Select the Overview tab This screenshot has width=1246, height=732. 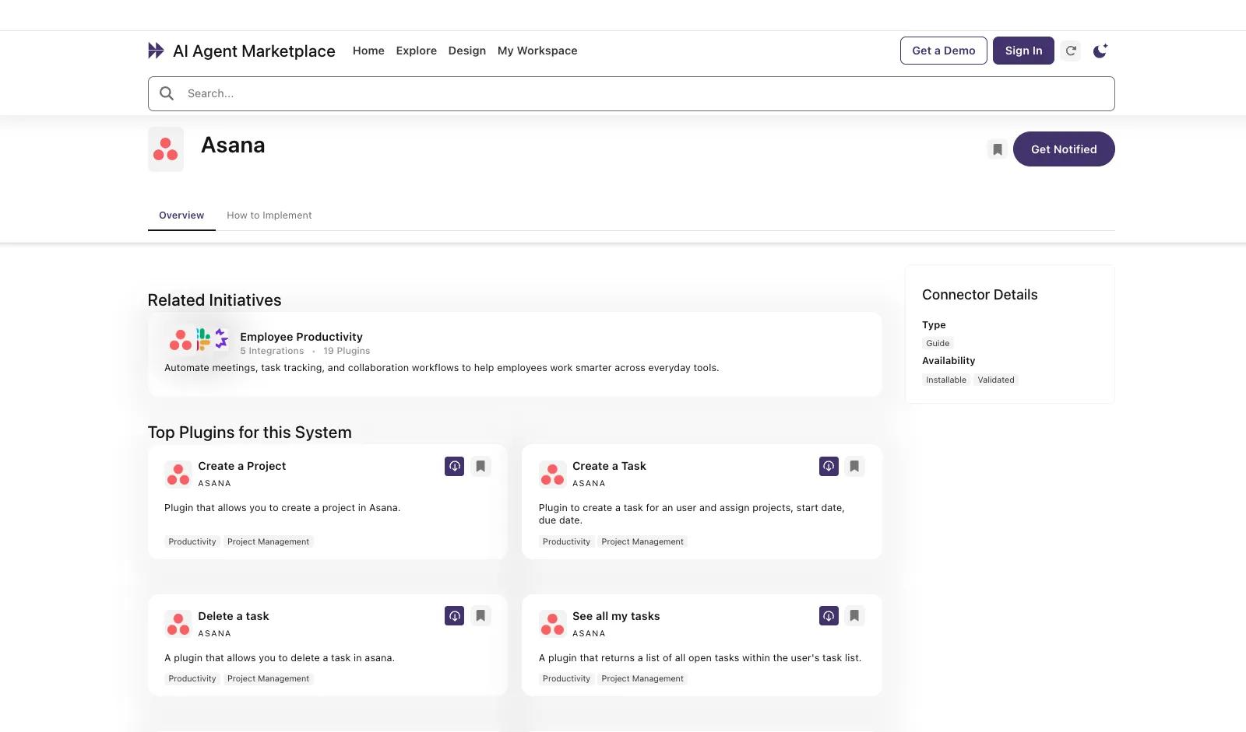point(181,215)
